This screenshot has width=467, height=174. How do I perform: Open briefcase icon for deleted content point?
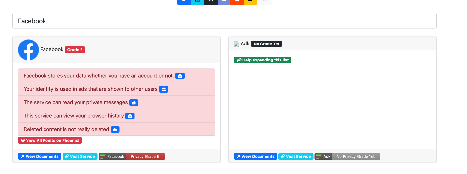tap(115, 130)
